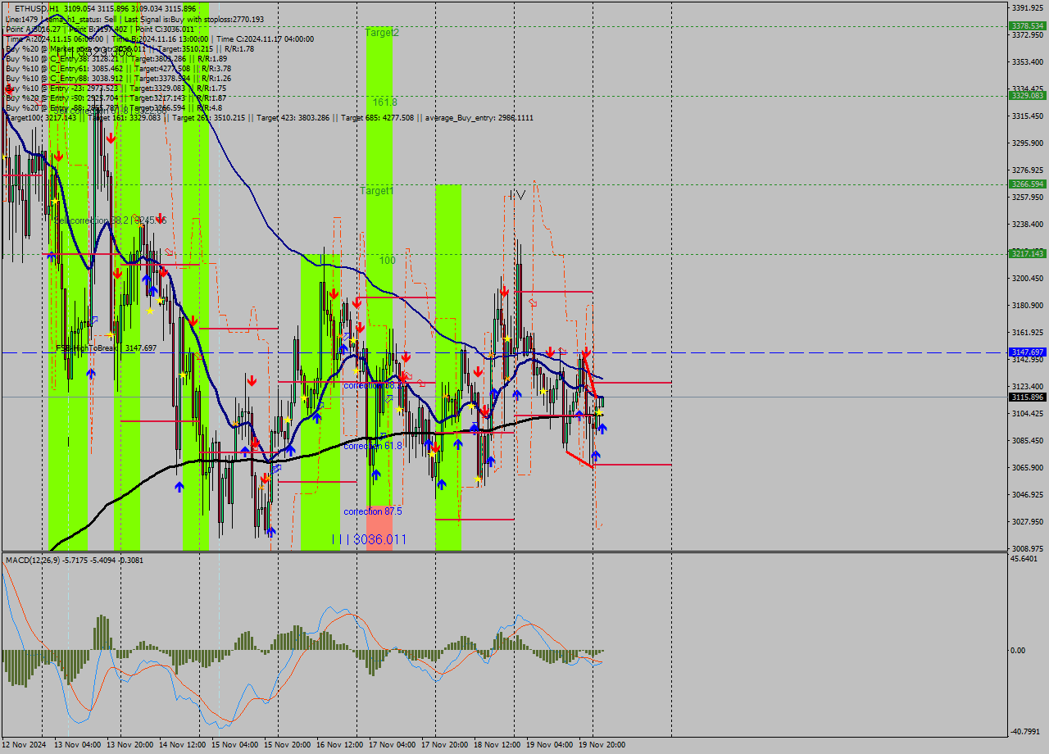Click the 3353.400 price axis value

point(1028,61)
